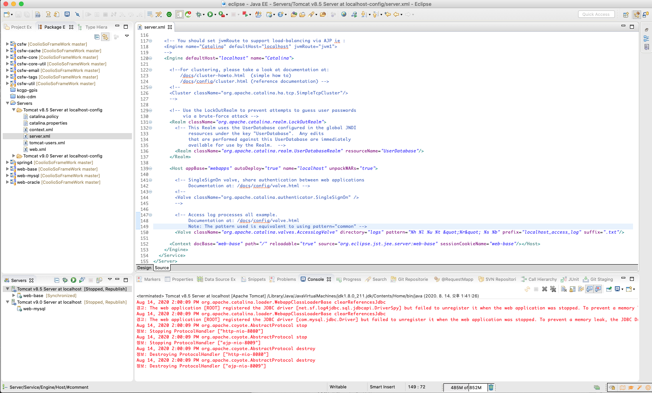
Task: Run garbage collector via trash icon
Action: pos(491,387)
